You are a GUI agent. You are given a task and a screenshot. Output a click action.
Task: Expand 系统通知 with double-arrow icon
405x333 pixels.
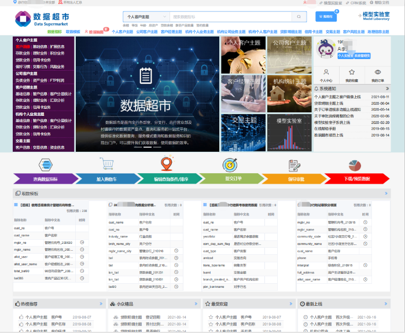tap(387, 89)
